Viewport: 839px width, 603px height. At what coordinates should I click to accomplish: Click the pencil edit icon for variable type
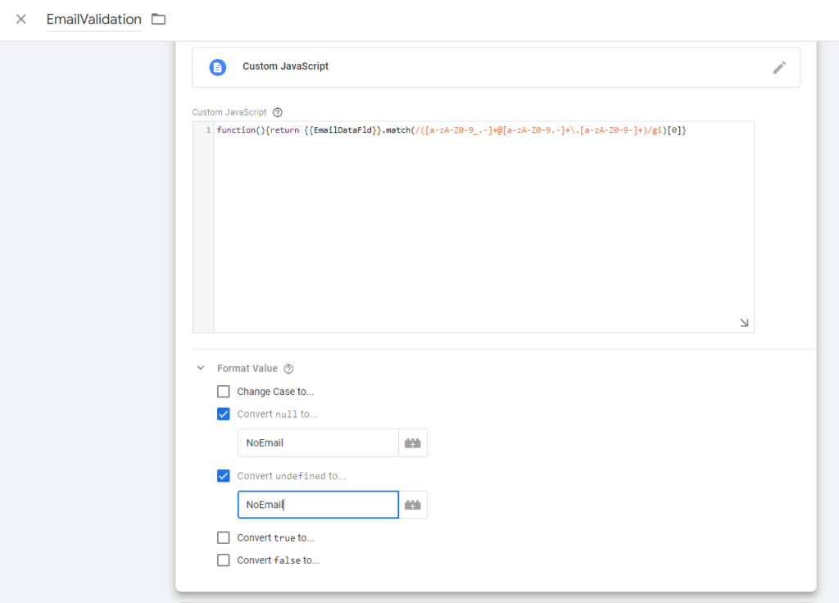click(x=780, y=67)
